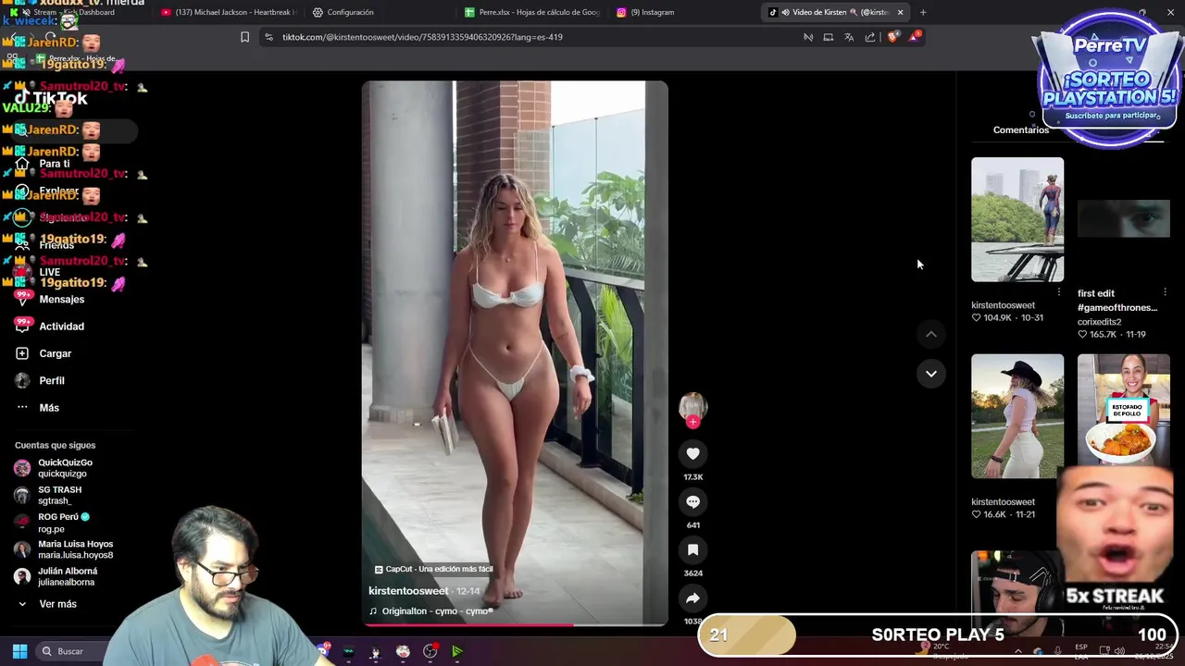Save video with the bookmark icon
The image size is (1185, 666).
point(692,549)
